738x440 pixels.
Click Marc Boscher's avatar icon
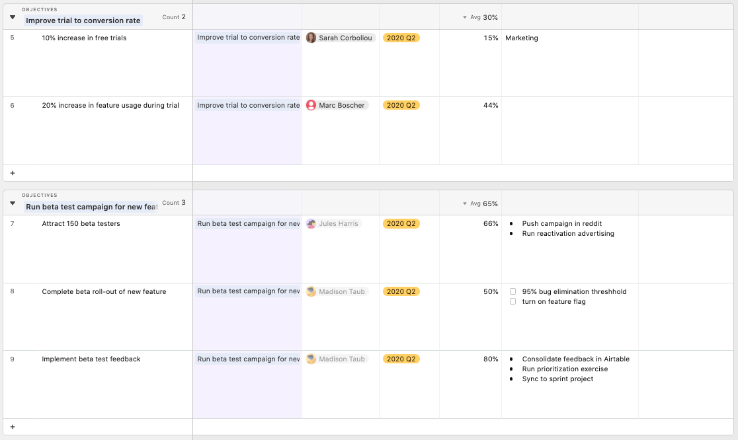pyautogui.click(x=311, y=105)
